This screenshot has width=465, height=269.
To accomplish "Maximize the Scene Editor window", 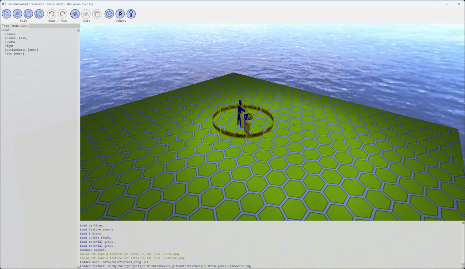I will point(447,4).
